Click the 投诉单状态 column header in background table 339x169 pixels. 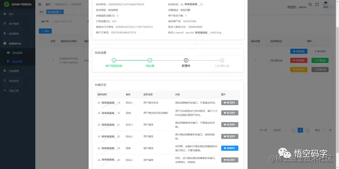pos(276,41)
